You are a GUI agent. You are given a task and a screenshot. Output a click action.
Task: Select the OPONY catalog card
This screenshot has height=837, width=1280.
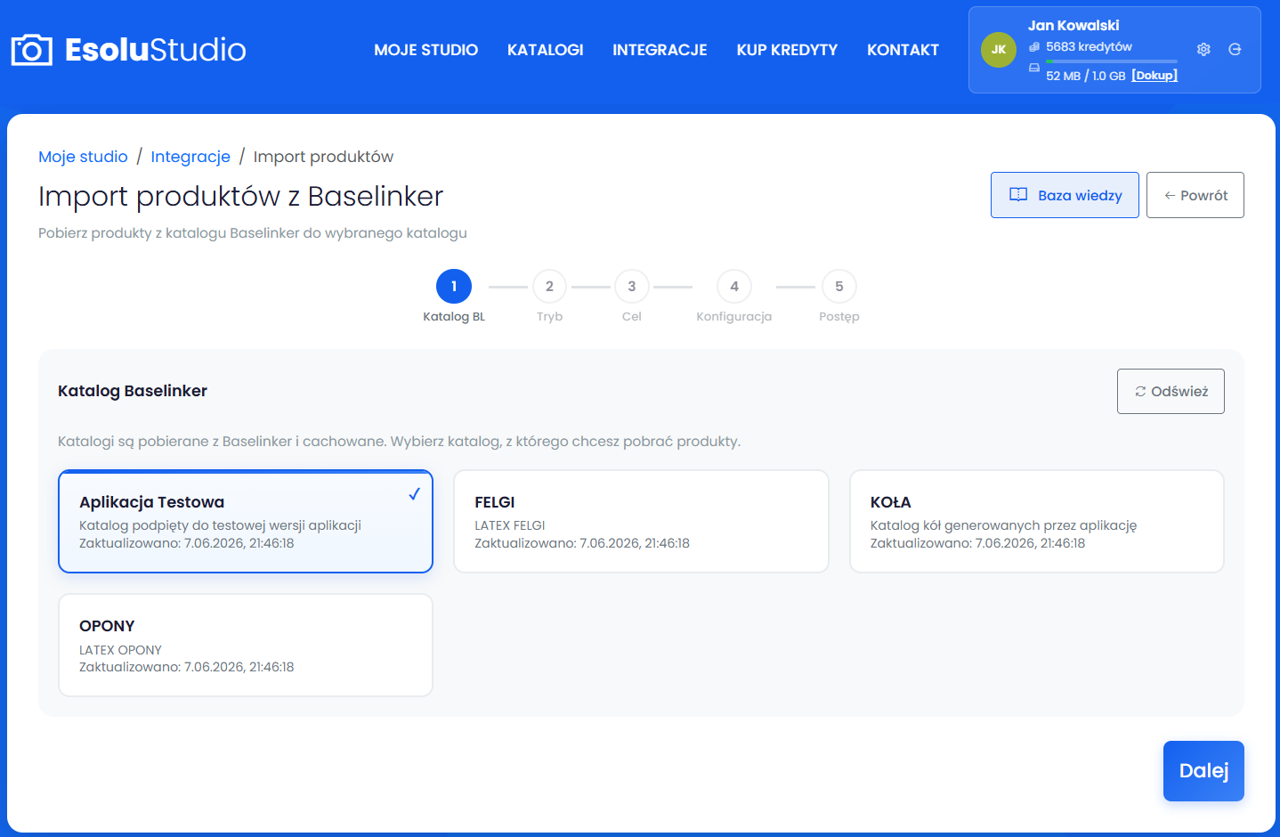click(x=246, y=645)
